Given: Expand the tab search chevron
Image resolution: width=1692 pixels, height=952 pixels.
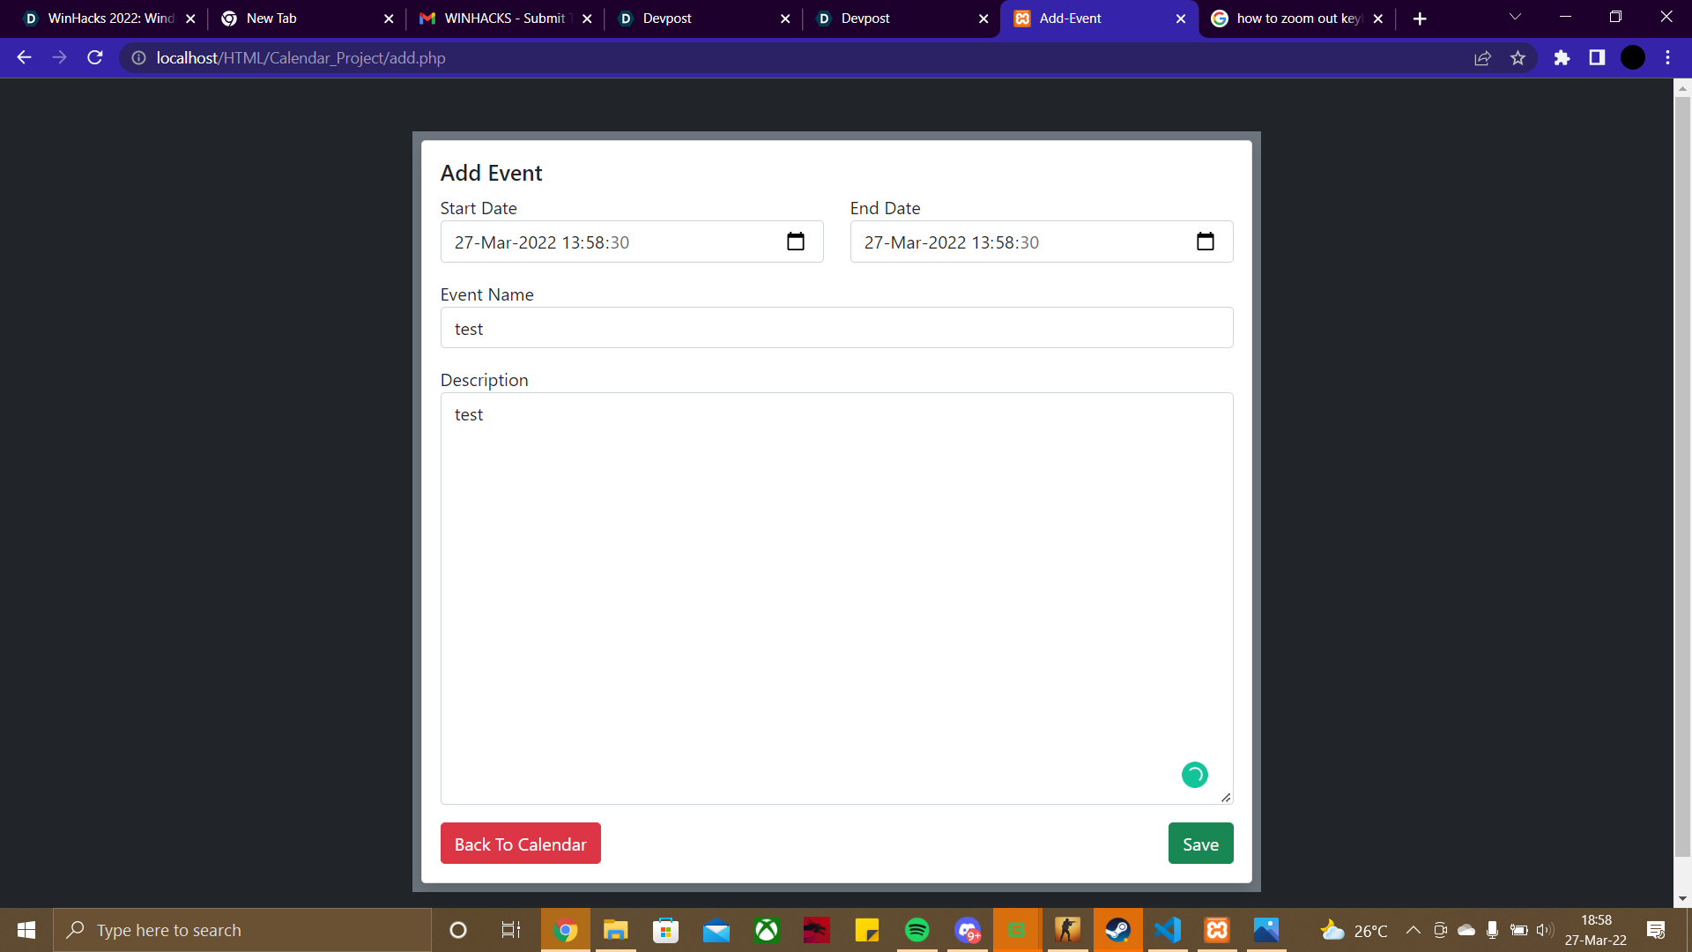Looking at the screenshot, I should [1515, 18].
